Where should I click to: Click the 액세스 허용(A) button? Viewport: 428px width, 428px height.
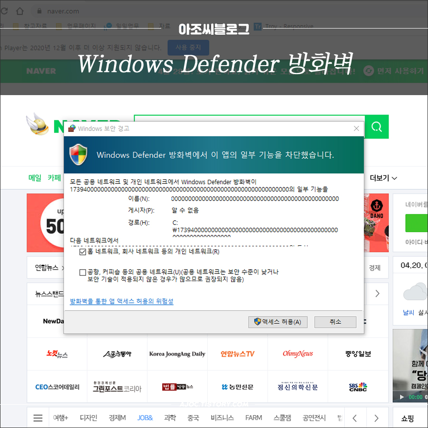pos(278,322)
